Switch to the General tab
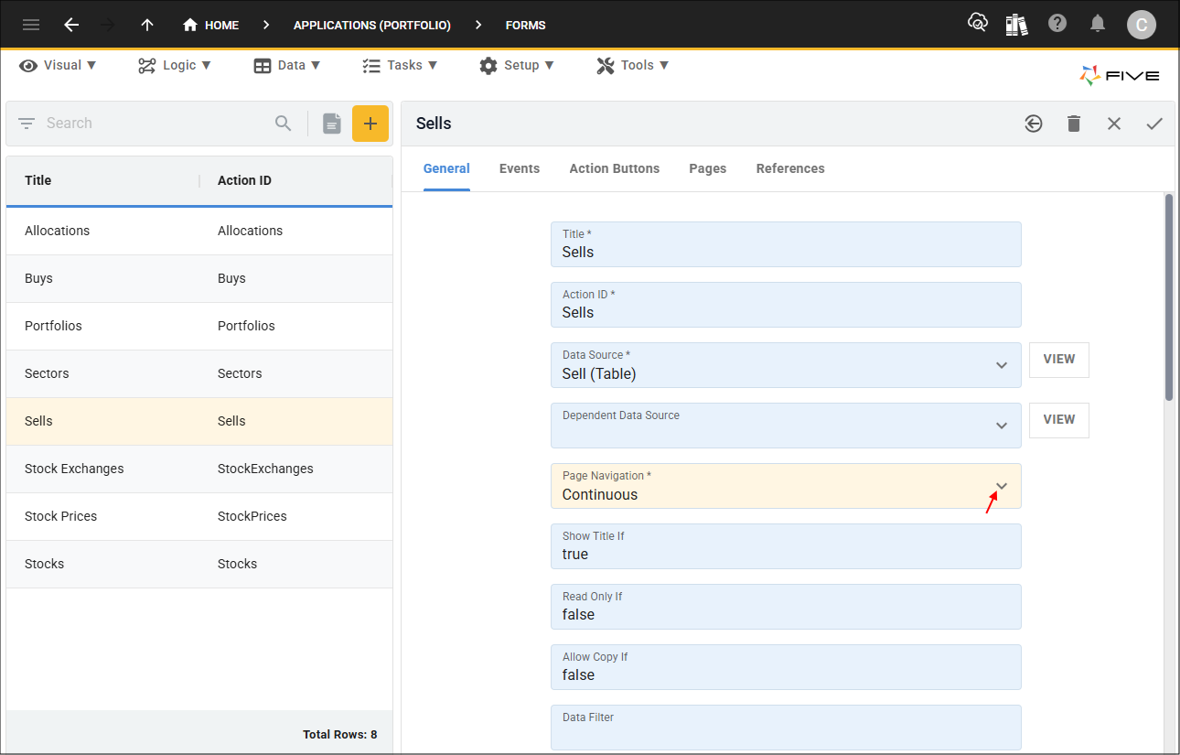The height and width of the screenshot is (755, 1180). pyautogui.click(x=446, y=168)
